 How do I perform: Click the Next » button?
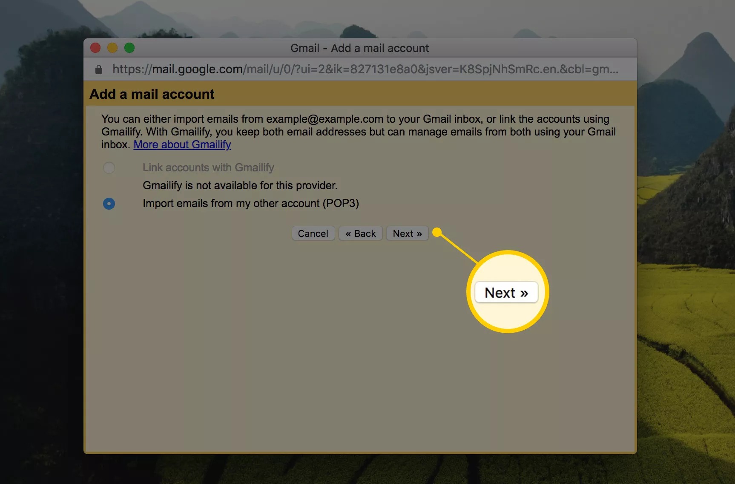(x=407, y=233)
